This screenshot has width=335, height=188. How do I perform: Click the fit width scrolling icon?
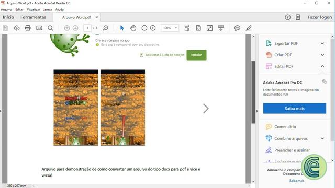pyautogui.click(x=187, y=28)
